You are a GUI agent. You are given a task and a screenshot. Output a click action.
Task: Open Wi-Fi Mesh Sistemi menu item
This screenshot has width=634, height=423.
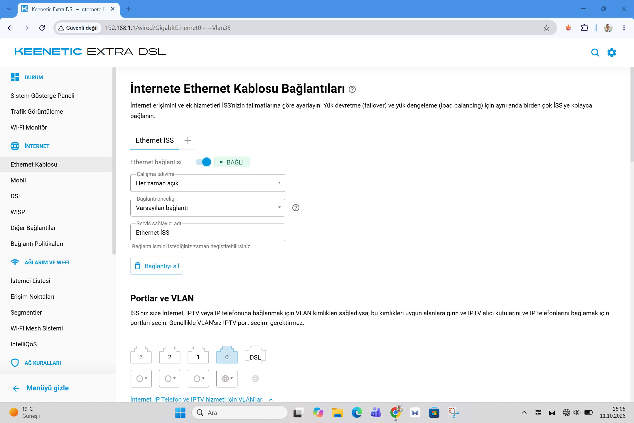(x=37, y=328)
